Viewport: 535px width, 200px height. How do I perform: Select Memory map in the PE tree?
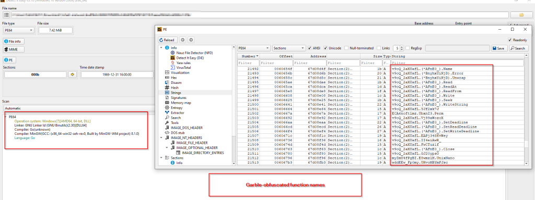pos(181,103)
